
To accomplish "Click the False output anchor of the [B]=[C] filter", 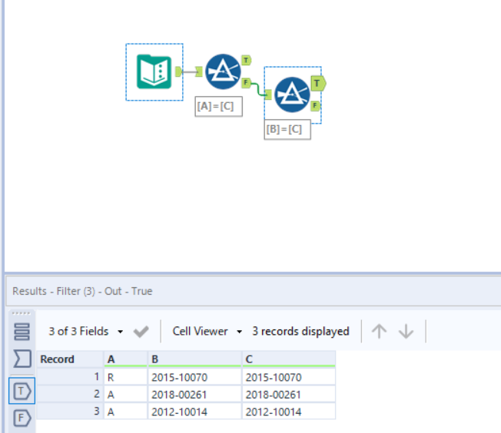I will click(315, 105).
